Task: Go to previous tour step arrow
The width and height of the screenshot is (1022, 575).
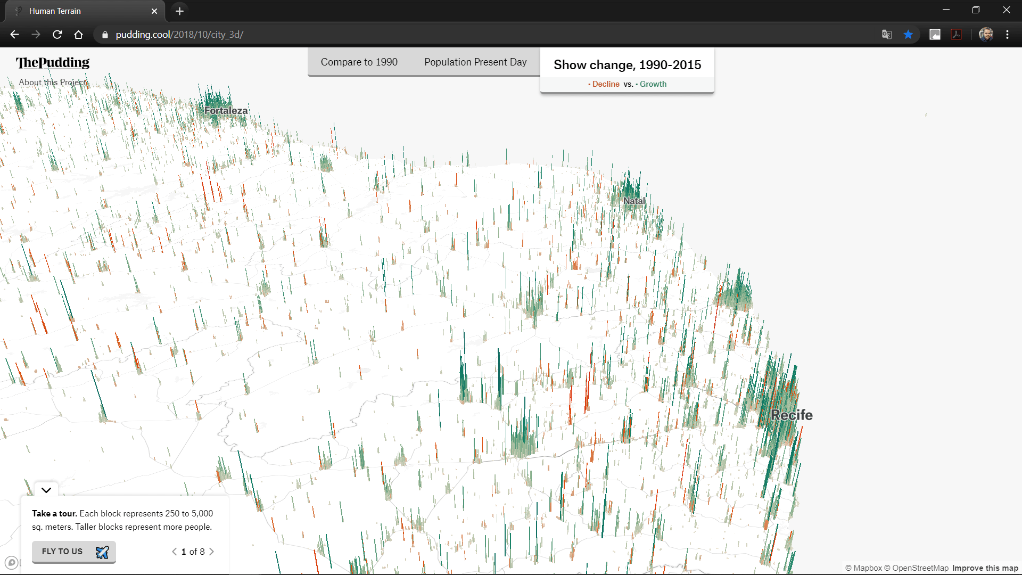Action: [174, 552]
